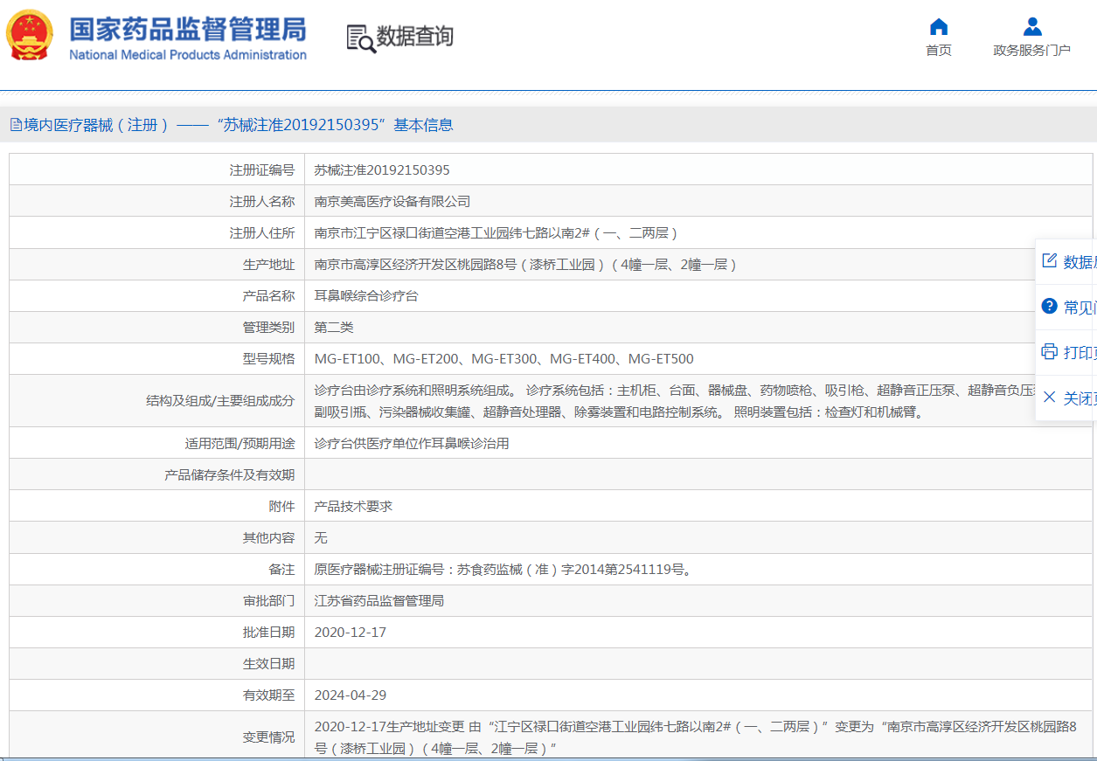Click the 注册人住所 address value
1097x761 pixels.
pos(496,233)
